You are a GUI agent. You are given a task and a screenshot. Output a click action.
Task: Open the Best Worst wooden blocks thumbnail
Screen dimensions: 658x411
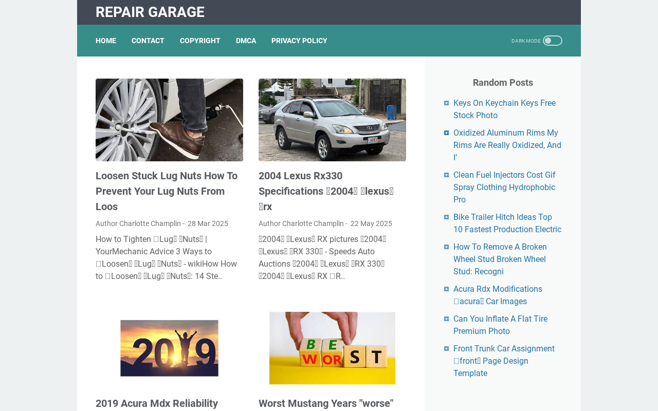point(332,348)
